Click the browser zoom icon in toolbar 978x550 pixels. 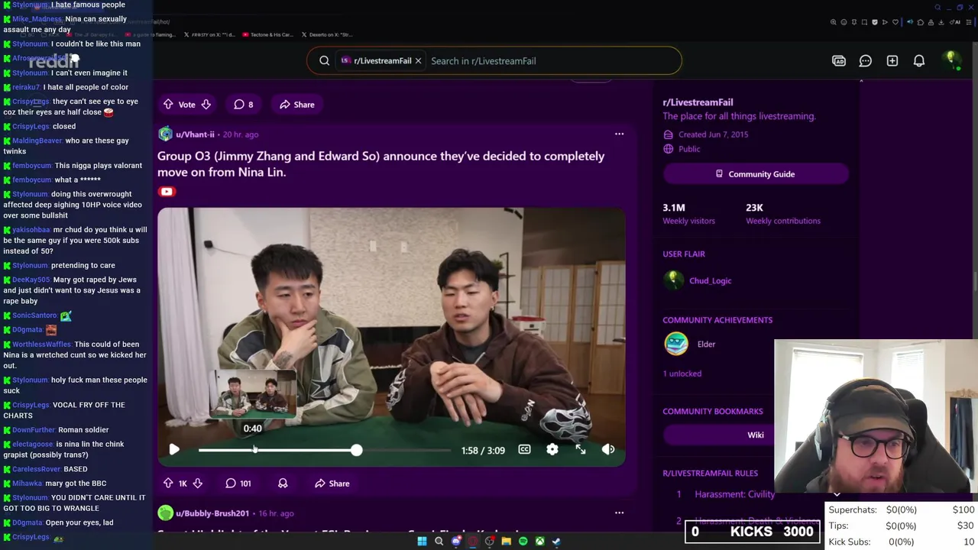point(834,22)
